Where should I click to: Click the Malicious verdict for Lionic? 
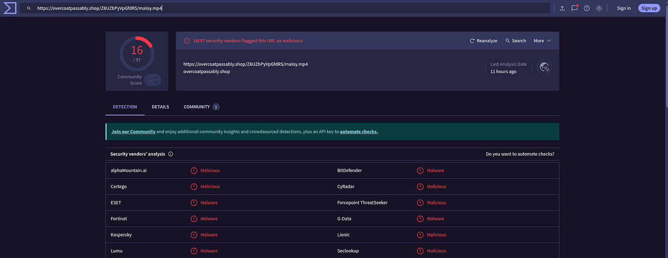437,235
